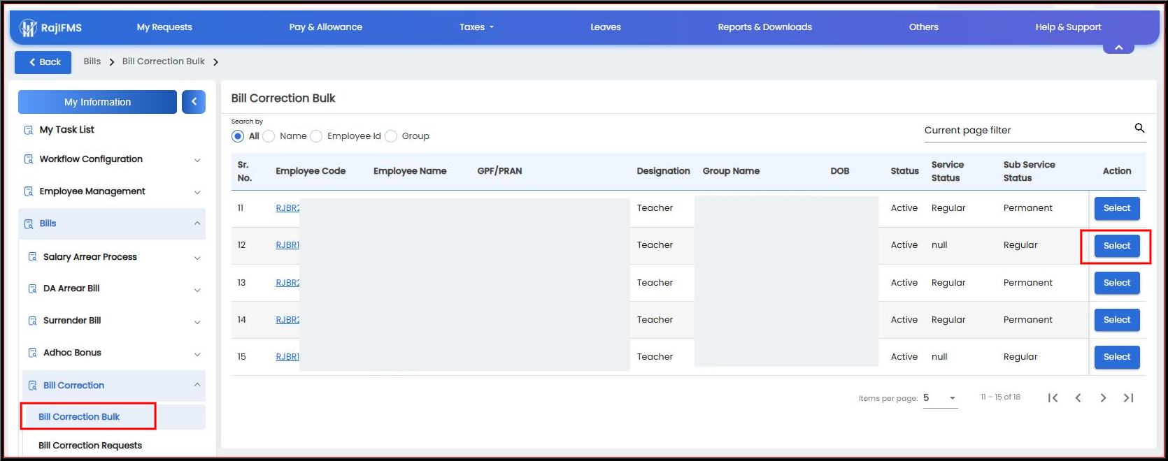Click the Designation column header

[x=663, y=171]
